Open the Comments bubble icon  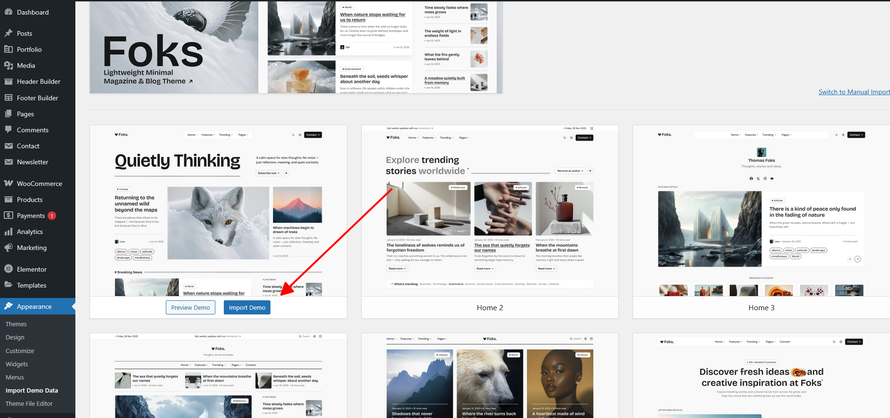point(8,129)
